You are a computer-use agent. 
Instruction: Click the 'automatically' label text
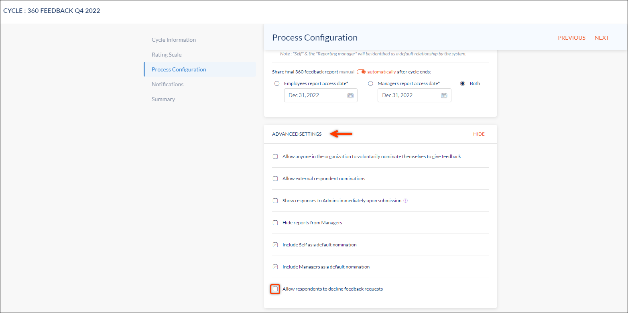(x=382, y=72)
